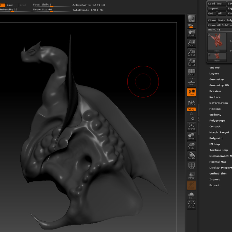The height and width of the screenshot is (232, 232).
Task: Open the Deformation sub-palette
Action: (x=218, y=103)
